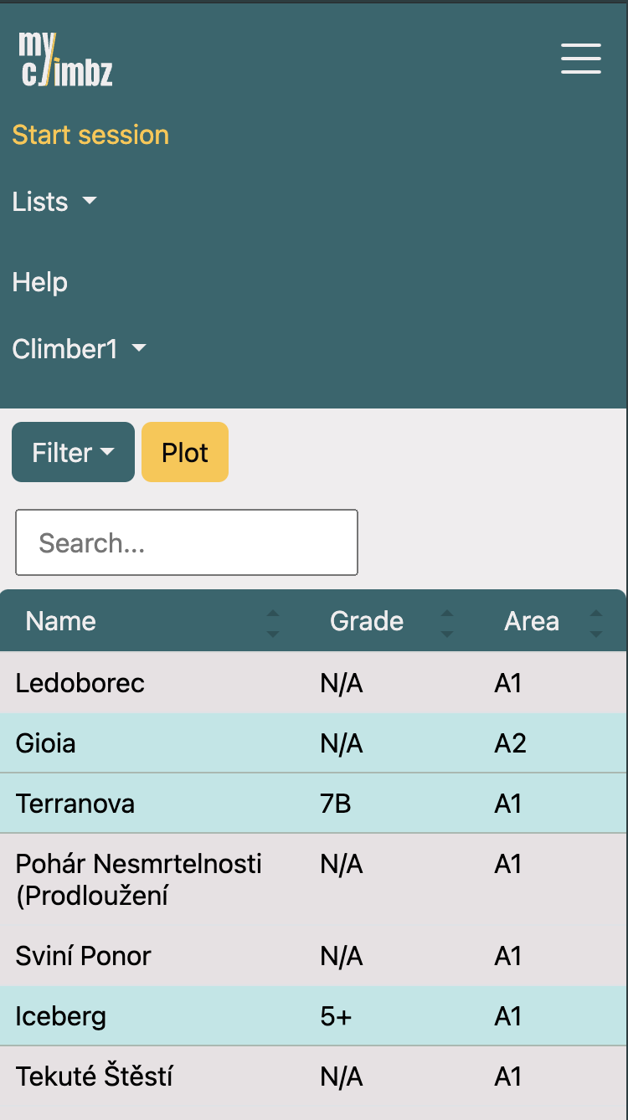Select the Gioia climb row

click(46, 743)
